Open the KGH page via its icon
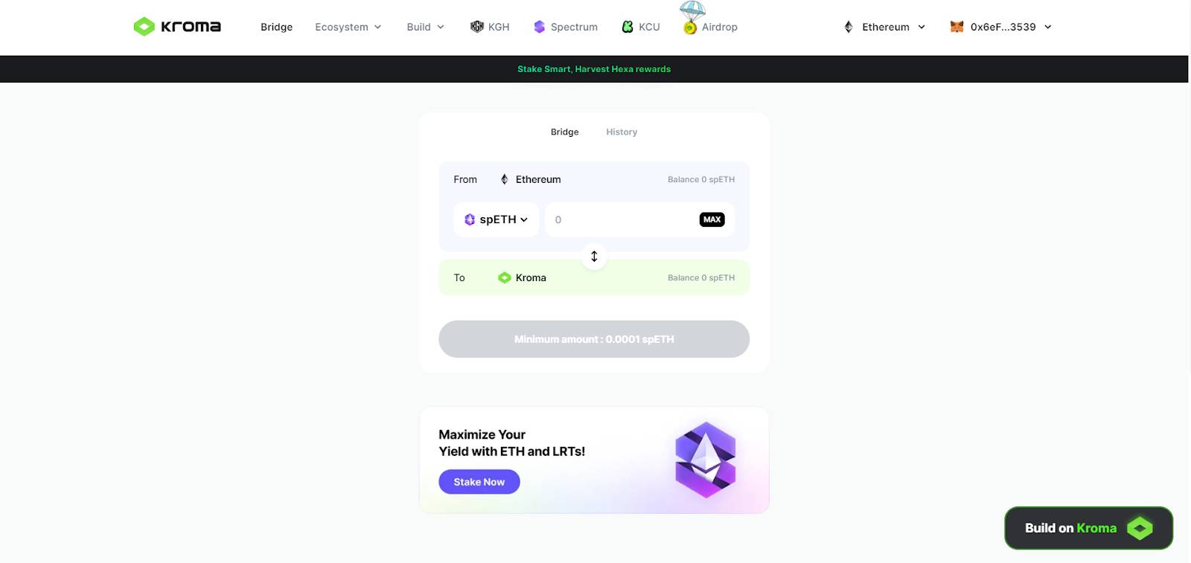Screen dimensions: 1191x563 point(477,27)
